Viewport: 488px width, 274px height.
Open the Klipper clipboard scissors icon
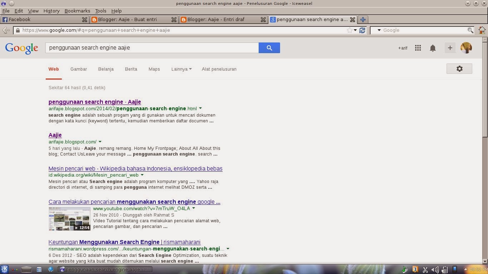point(425,270)
